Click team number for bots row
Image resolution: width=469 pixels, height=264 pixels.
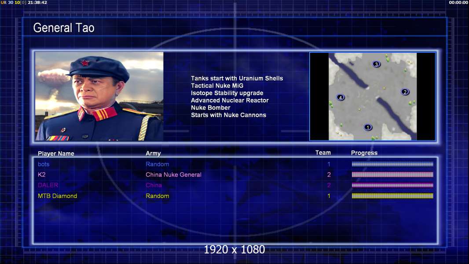329,164
